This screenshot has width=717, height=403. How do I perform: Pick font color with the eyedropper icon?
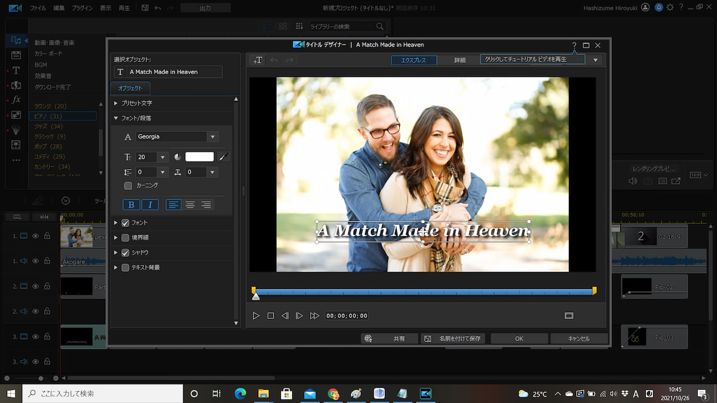223,157
